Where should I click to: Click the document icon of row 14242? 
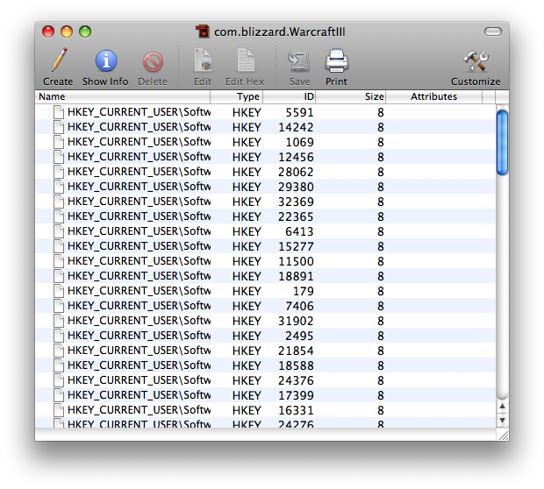click(59, 127)
